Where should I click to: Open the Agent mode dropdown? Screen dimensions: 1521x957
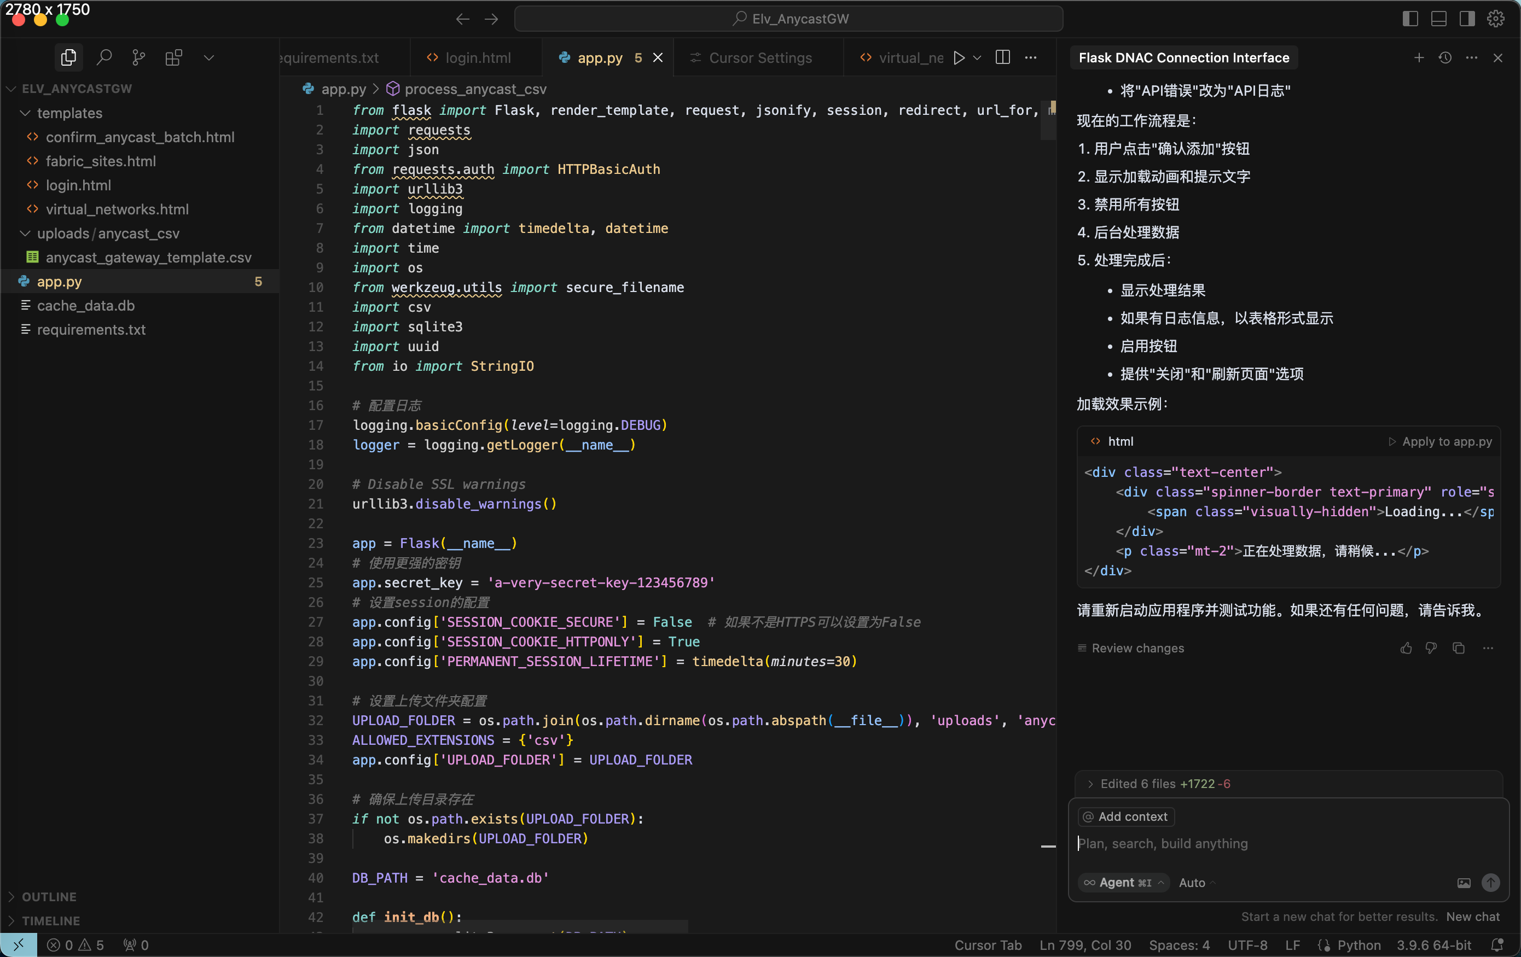point(1124,882)
